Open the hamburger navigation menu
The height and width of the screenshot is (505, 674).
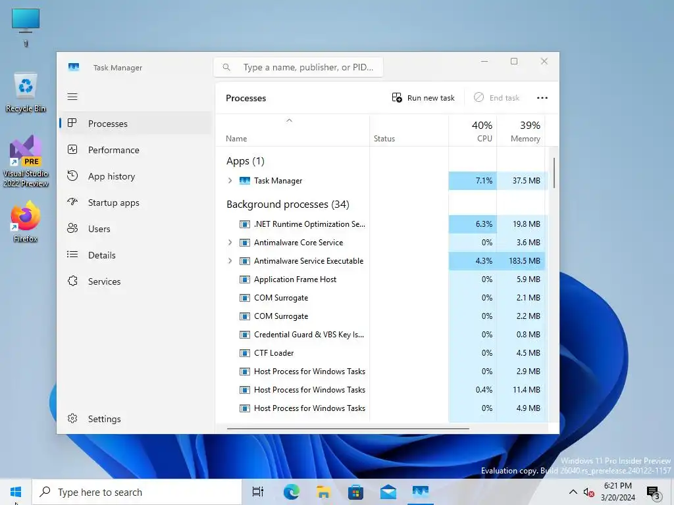point(72,97)
